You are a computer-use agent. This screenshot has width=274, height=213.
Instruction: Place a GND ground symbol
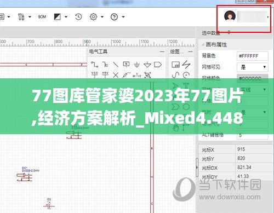(136, 65)
